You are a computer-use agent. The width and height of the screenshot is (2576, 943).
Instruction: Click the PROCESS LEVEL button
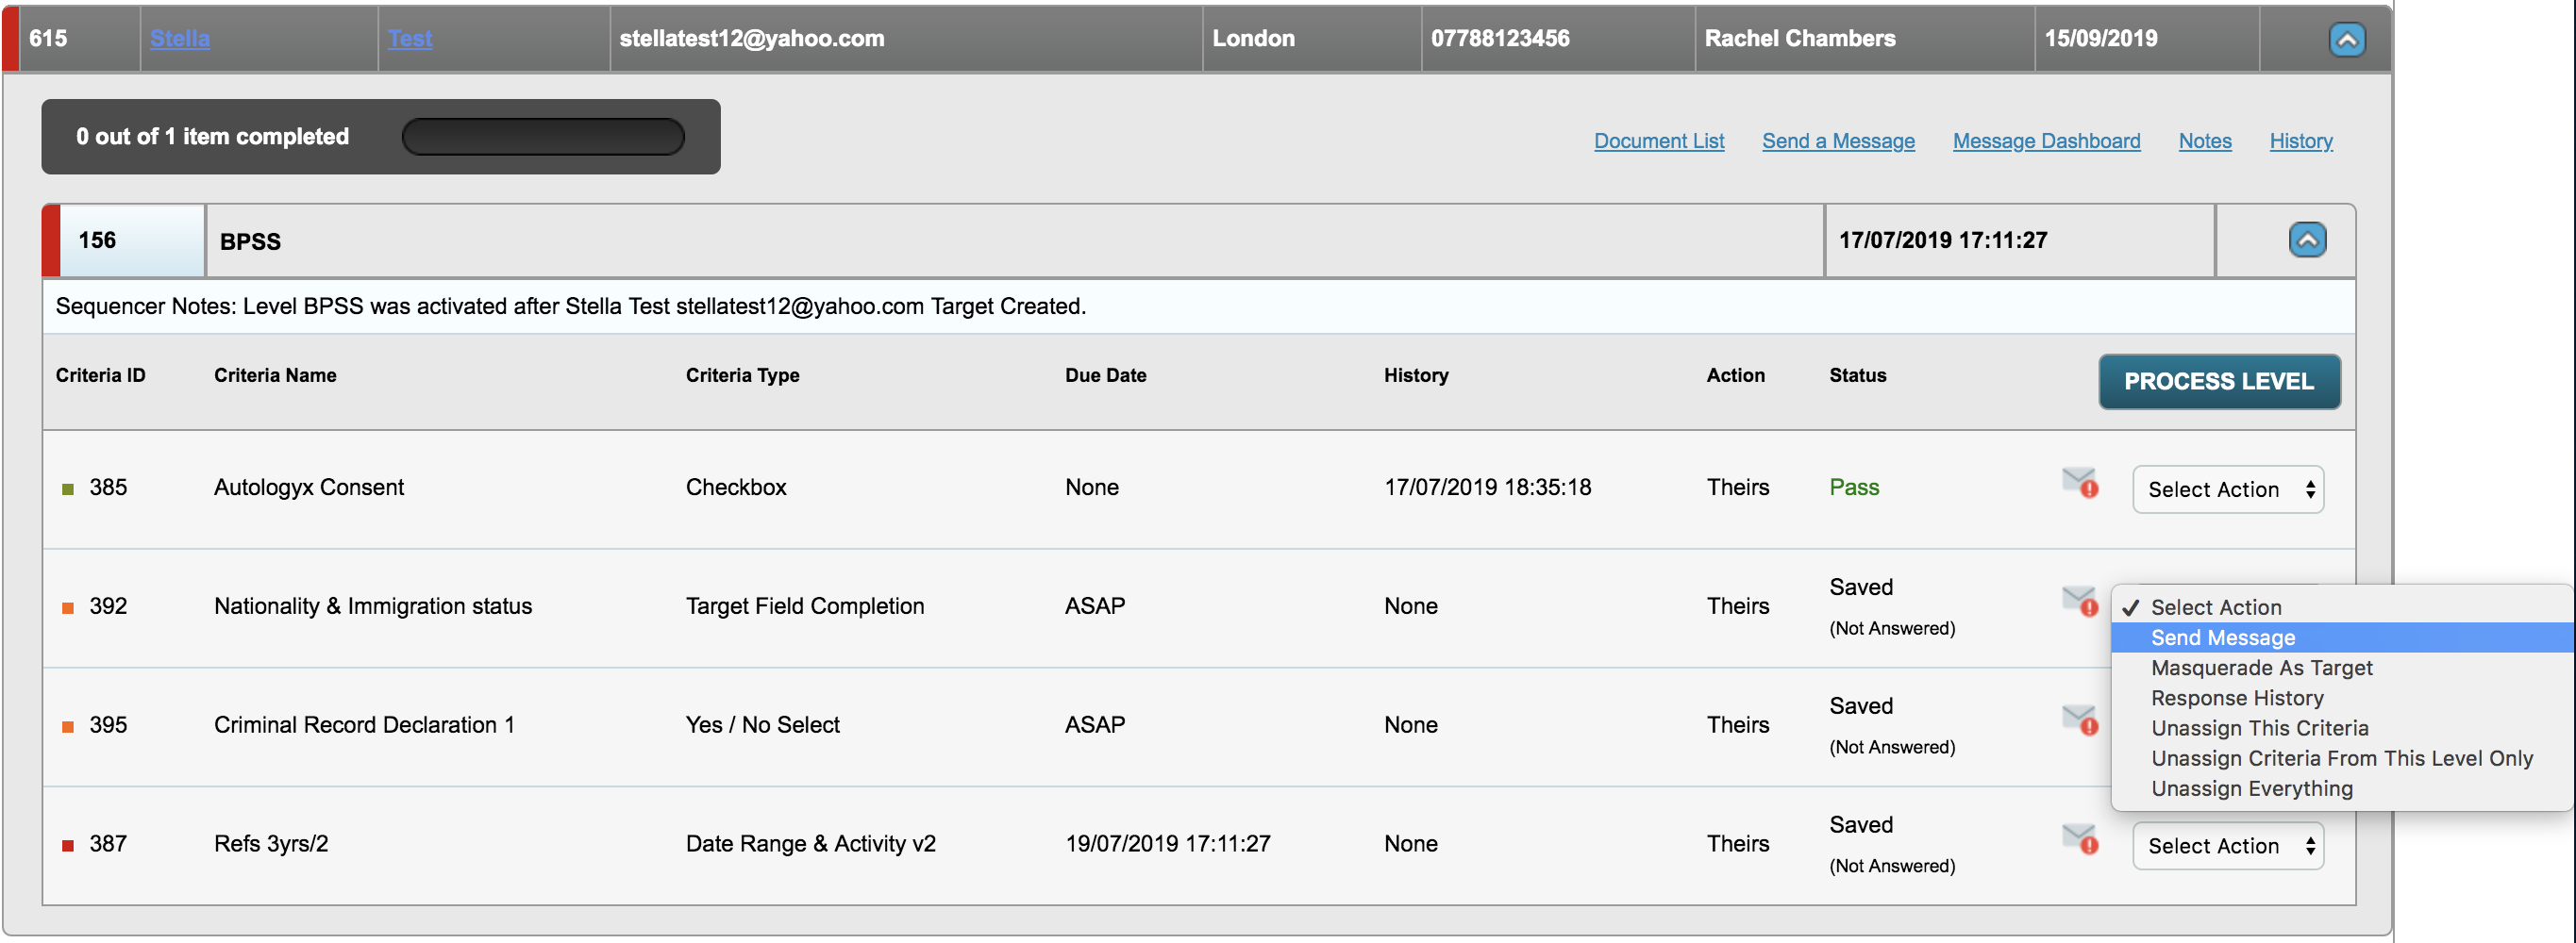click(x=2218, y=382)
